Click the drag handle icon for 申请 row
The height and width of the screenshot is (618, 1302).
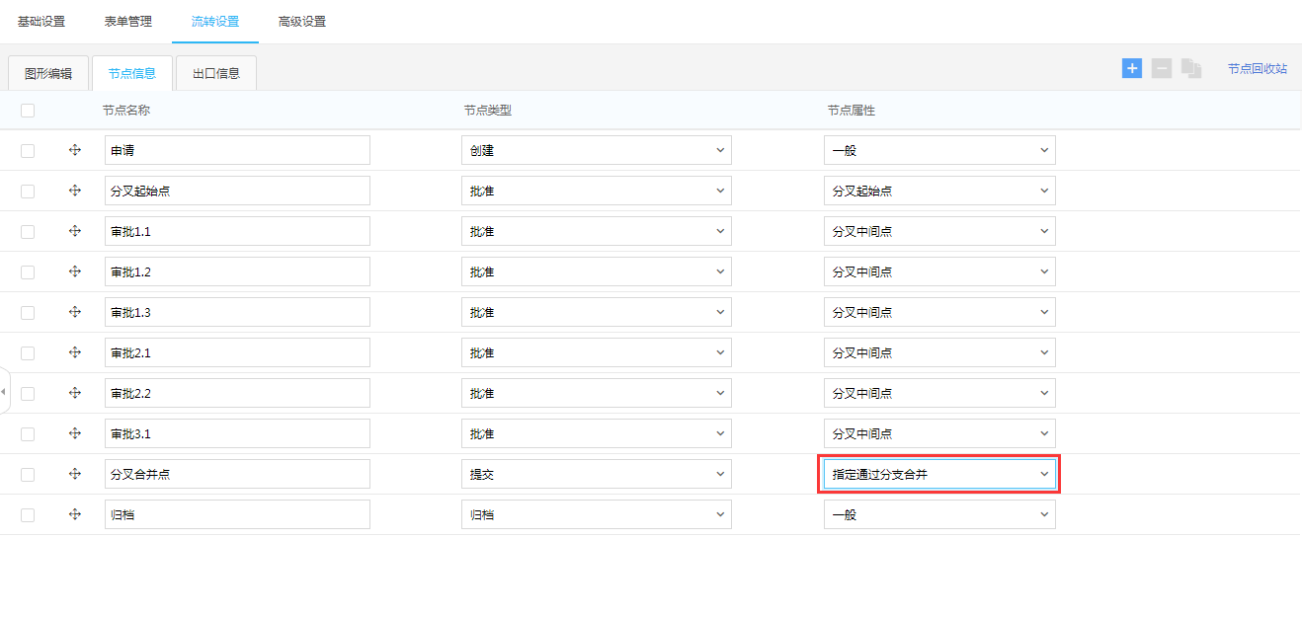tap(75, 150)
